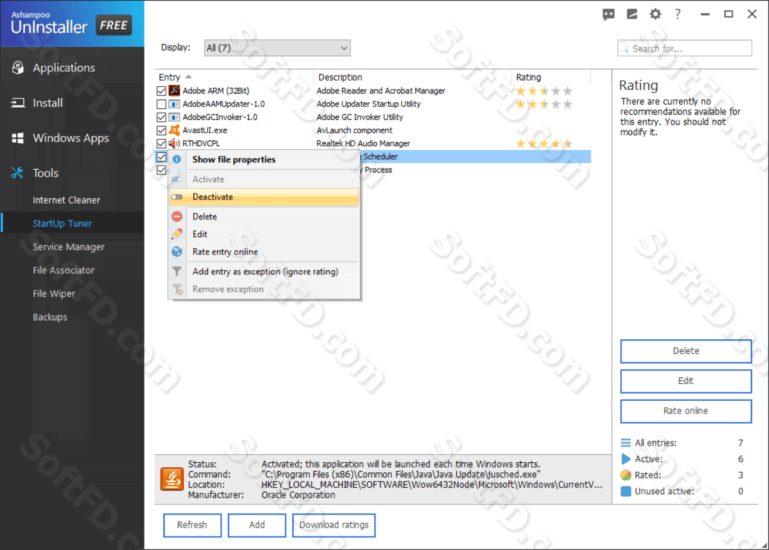Click 'Oracle Corporation' manufacturer text
This screenshot has width=769, height=550.
(298, 495)
